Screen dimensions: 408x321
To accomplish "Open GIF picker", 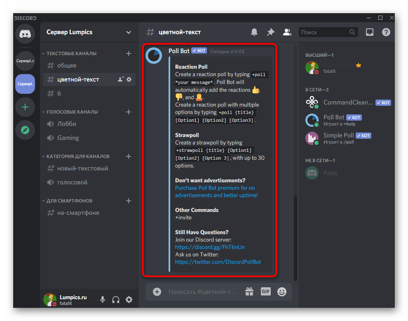I will pyautogui.click(x=265, y=291).
